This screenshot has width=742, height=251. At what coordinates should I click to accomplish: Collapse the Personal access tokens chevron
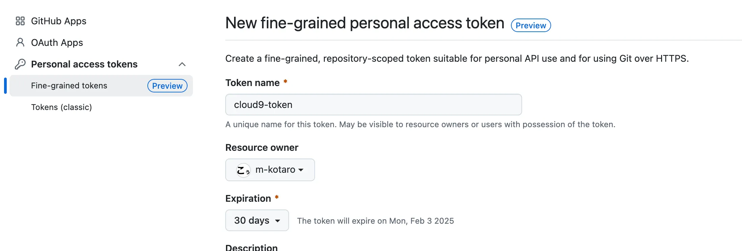click(x=182, y=64)
